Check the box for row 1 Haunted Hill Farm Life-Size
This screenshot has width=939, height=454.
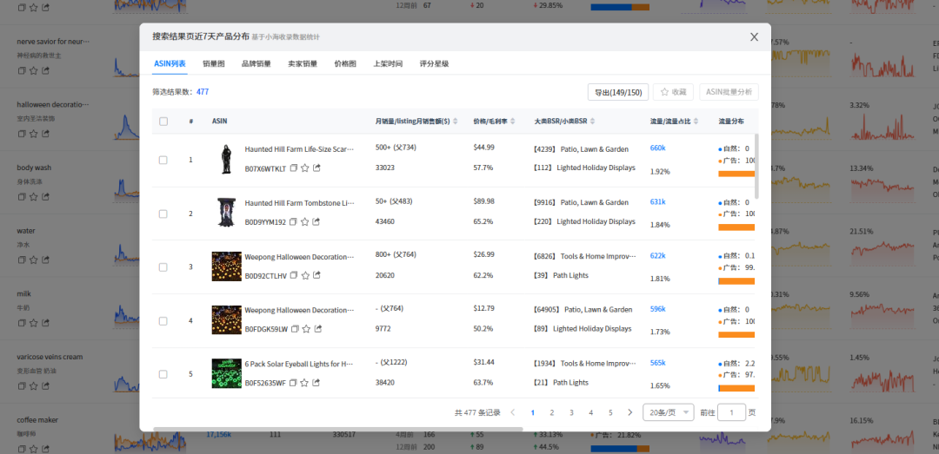click(163, 161)
